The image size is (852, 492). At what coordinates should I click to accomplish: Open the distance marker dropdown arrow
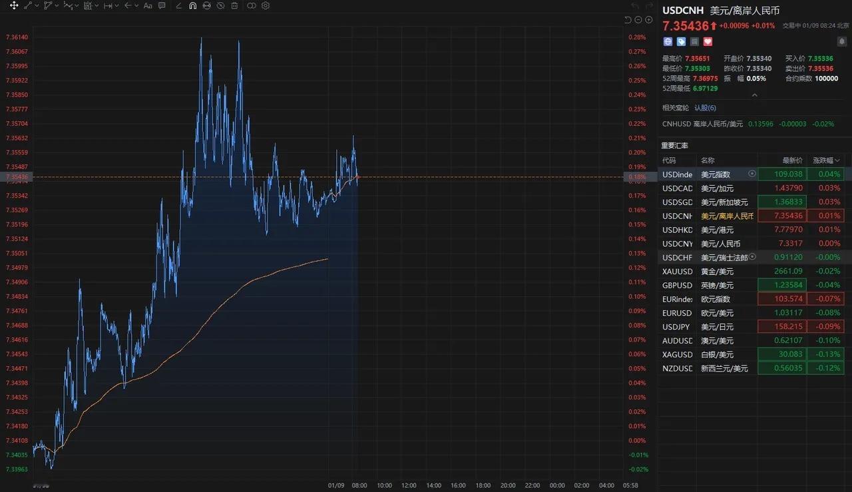pyautogui.click(x=116, y=5)
